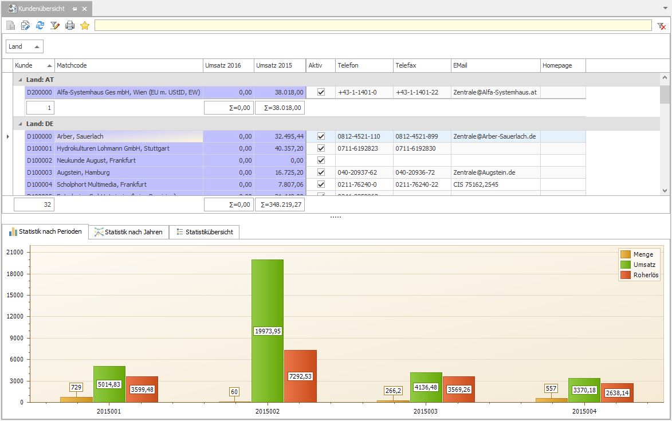Switch to Statistik nach Jahren tab

point(128,232)
